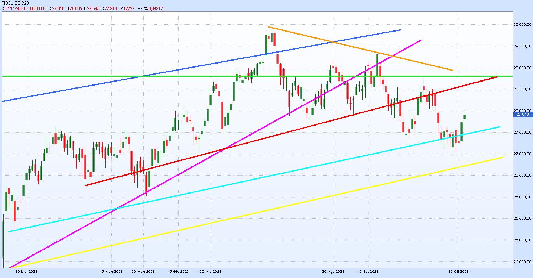Click the 26.000,00 price axis label
This screenshot has width=533, height=278.
[x=523, y=197]
